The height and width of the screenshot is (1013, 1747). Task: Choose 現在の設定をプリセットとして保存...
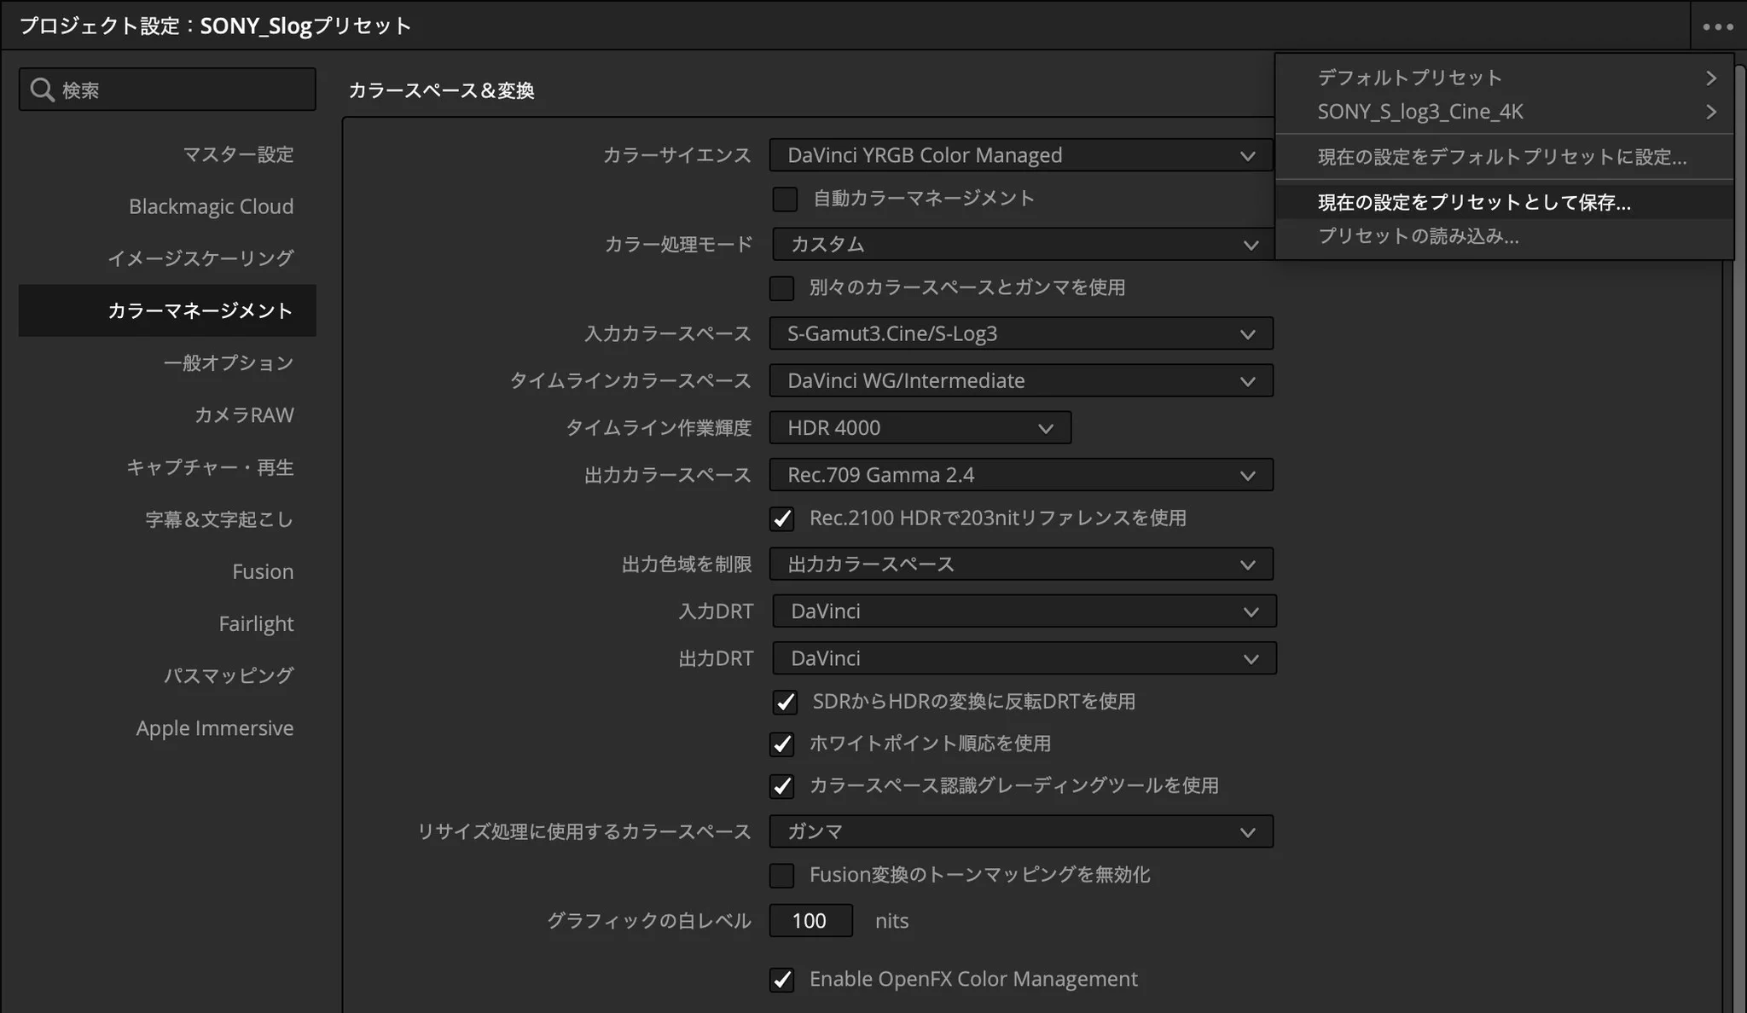coord(1505,202)
